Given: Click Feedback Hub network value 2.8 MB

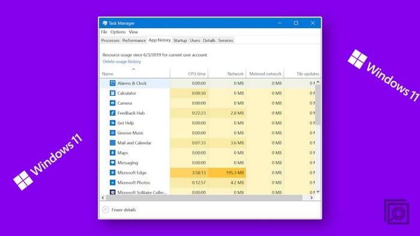Looking at the screenshot, I should (237, 113).
